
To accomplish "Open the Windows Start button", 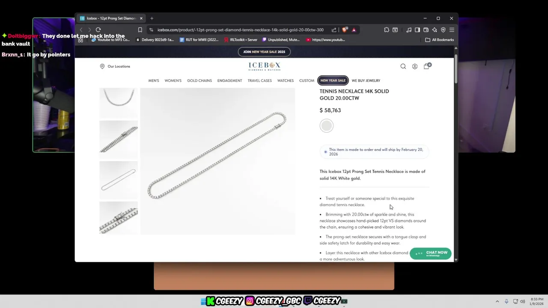I will point(203,301).
